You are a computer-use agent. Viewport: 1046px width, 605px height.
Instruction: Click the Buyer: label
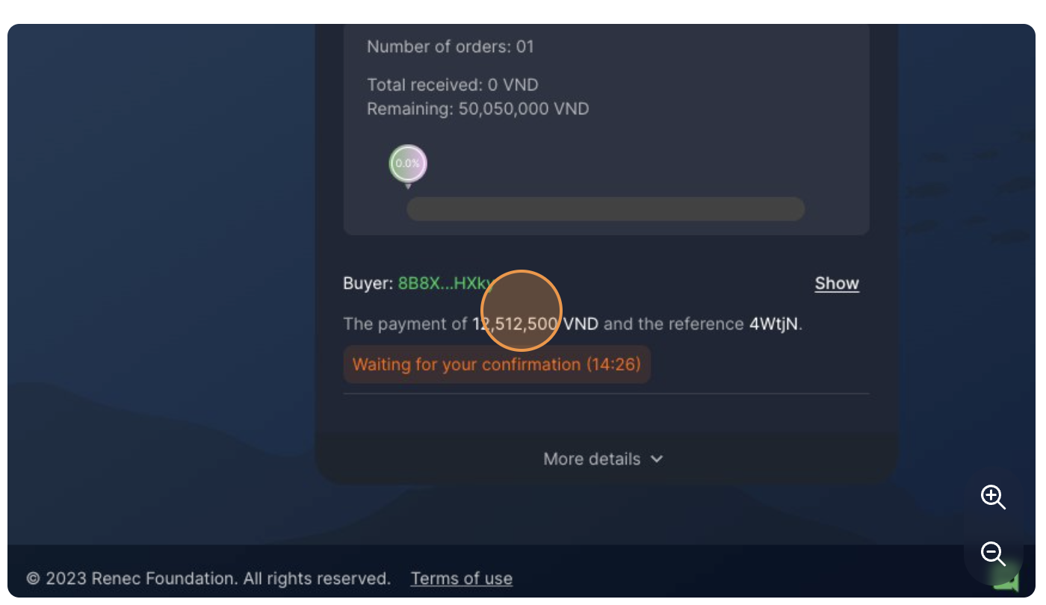coord(368,283)
